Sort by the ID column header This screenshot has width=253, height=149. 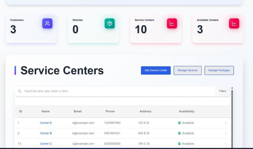(x=21, y=111)
